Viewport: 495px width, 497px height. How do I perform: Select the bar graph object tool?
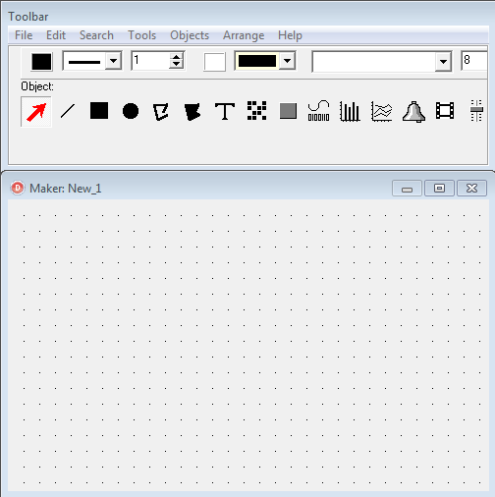click(350, 111)
